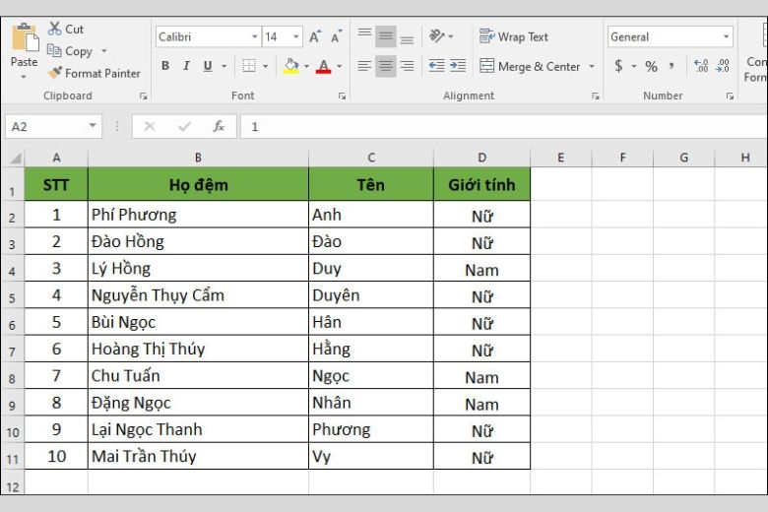The height and width of the screenshot is (512, 768).
Task: Open font color dropdown arrow
Action: [339, 66]
